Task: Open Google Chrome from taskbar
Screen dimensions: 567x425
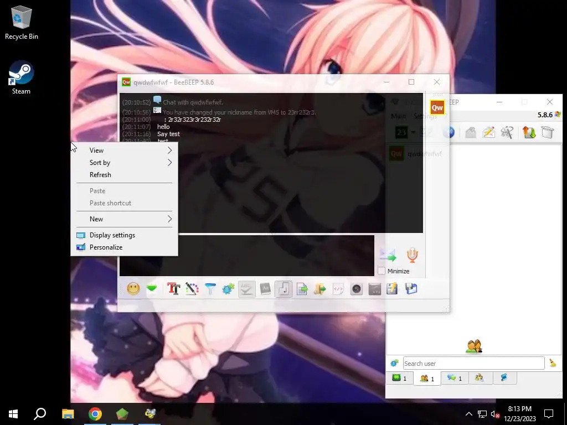Action: [95, 414]
